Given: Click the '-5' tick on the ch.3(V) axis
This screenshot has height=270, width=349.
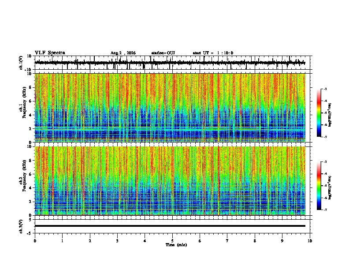Looking at the screenshot, I should (x=30, y=233).
